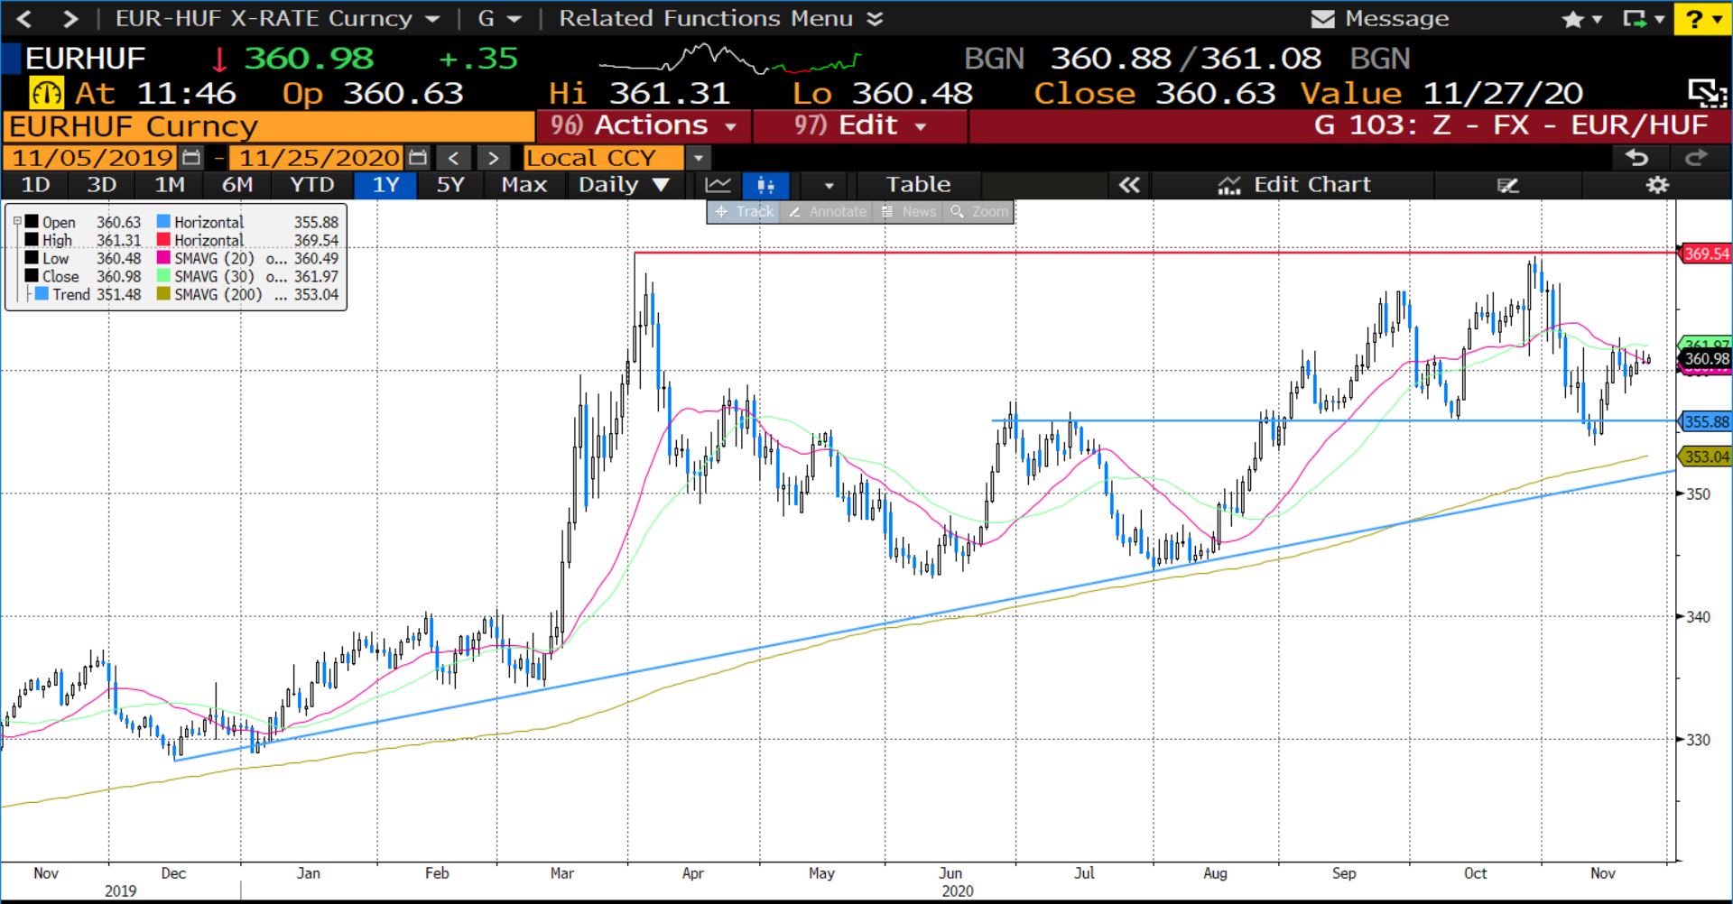This screenshot has width=1733, height=904.
Task: Click the SMAVG (200) olive swatch
Action: [x=163, y=294]
